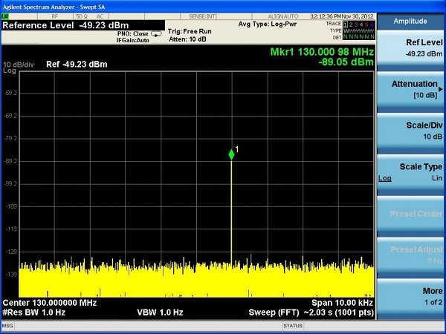Image resolution: width=446 pixels, height=334 pixels.
Task: Click the 10 dB/div Log label
Action: coord(18,68)
